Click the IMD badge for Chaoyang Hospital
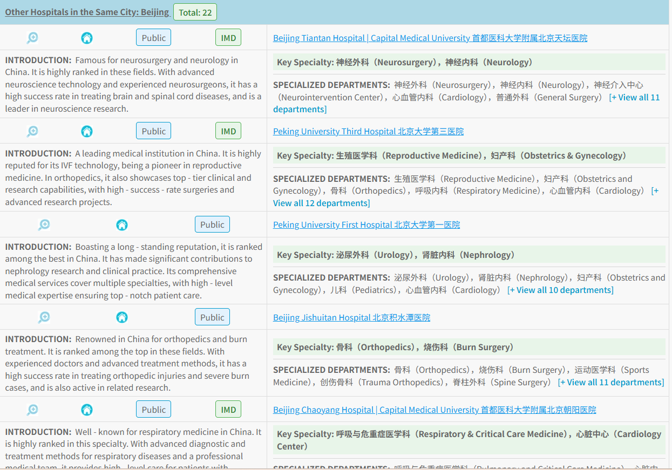 [228, 410]
